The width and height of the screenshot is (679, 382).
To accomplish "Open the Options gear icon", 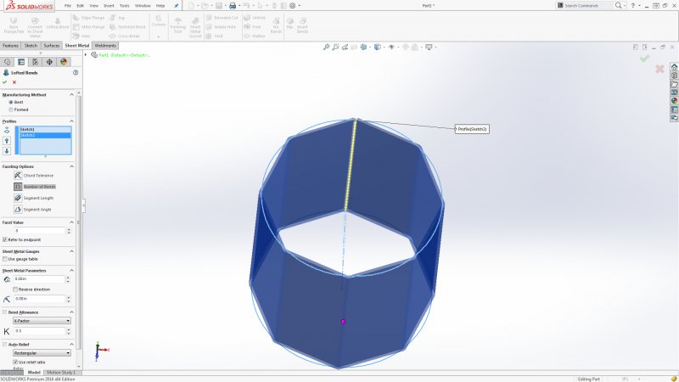I will 292,6.
